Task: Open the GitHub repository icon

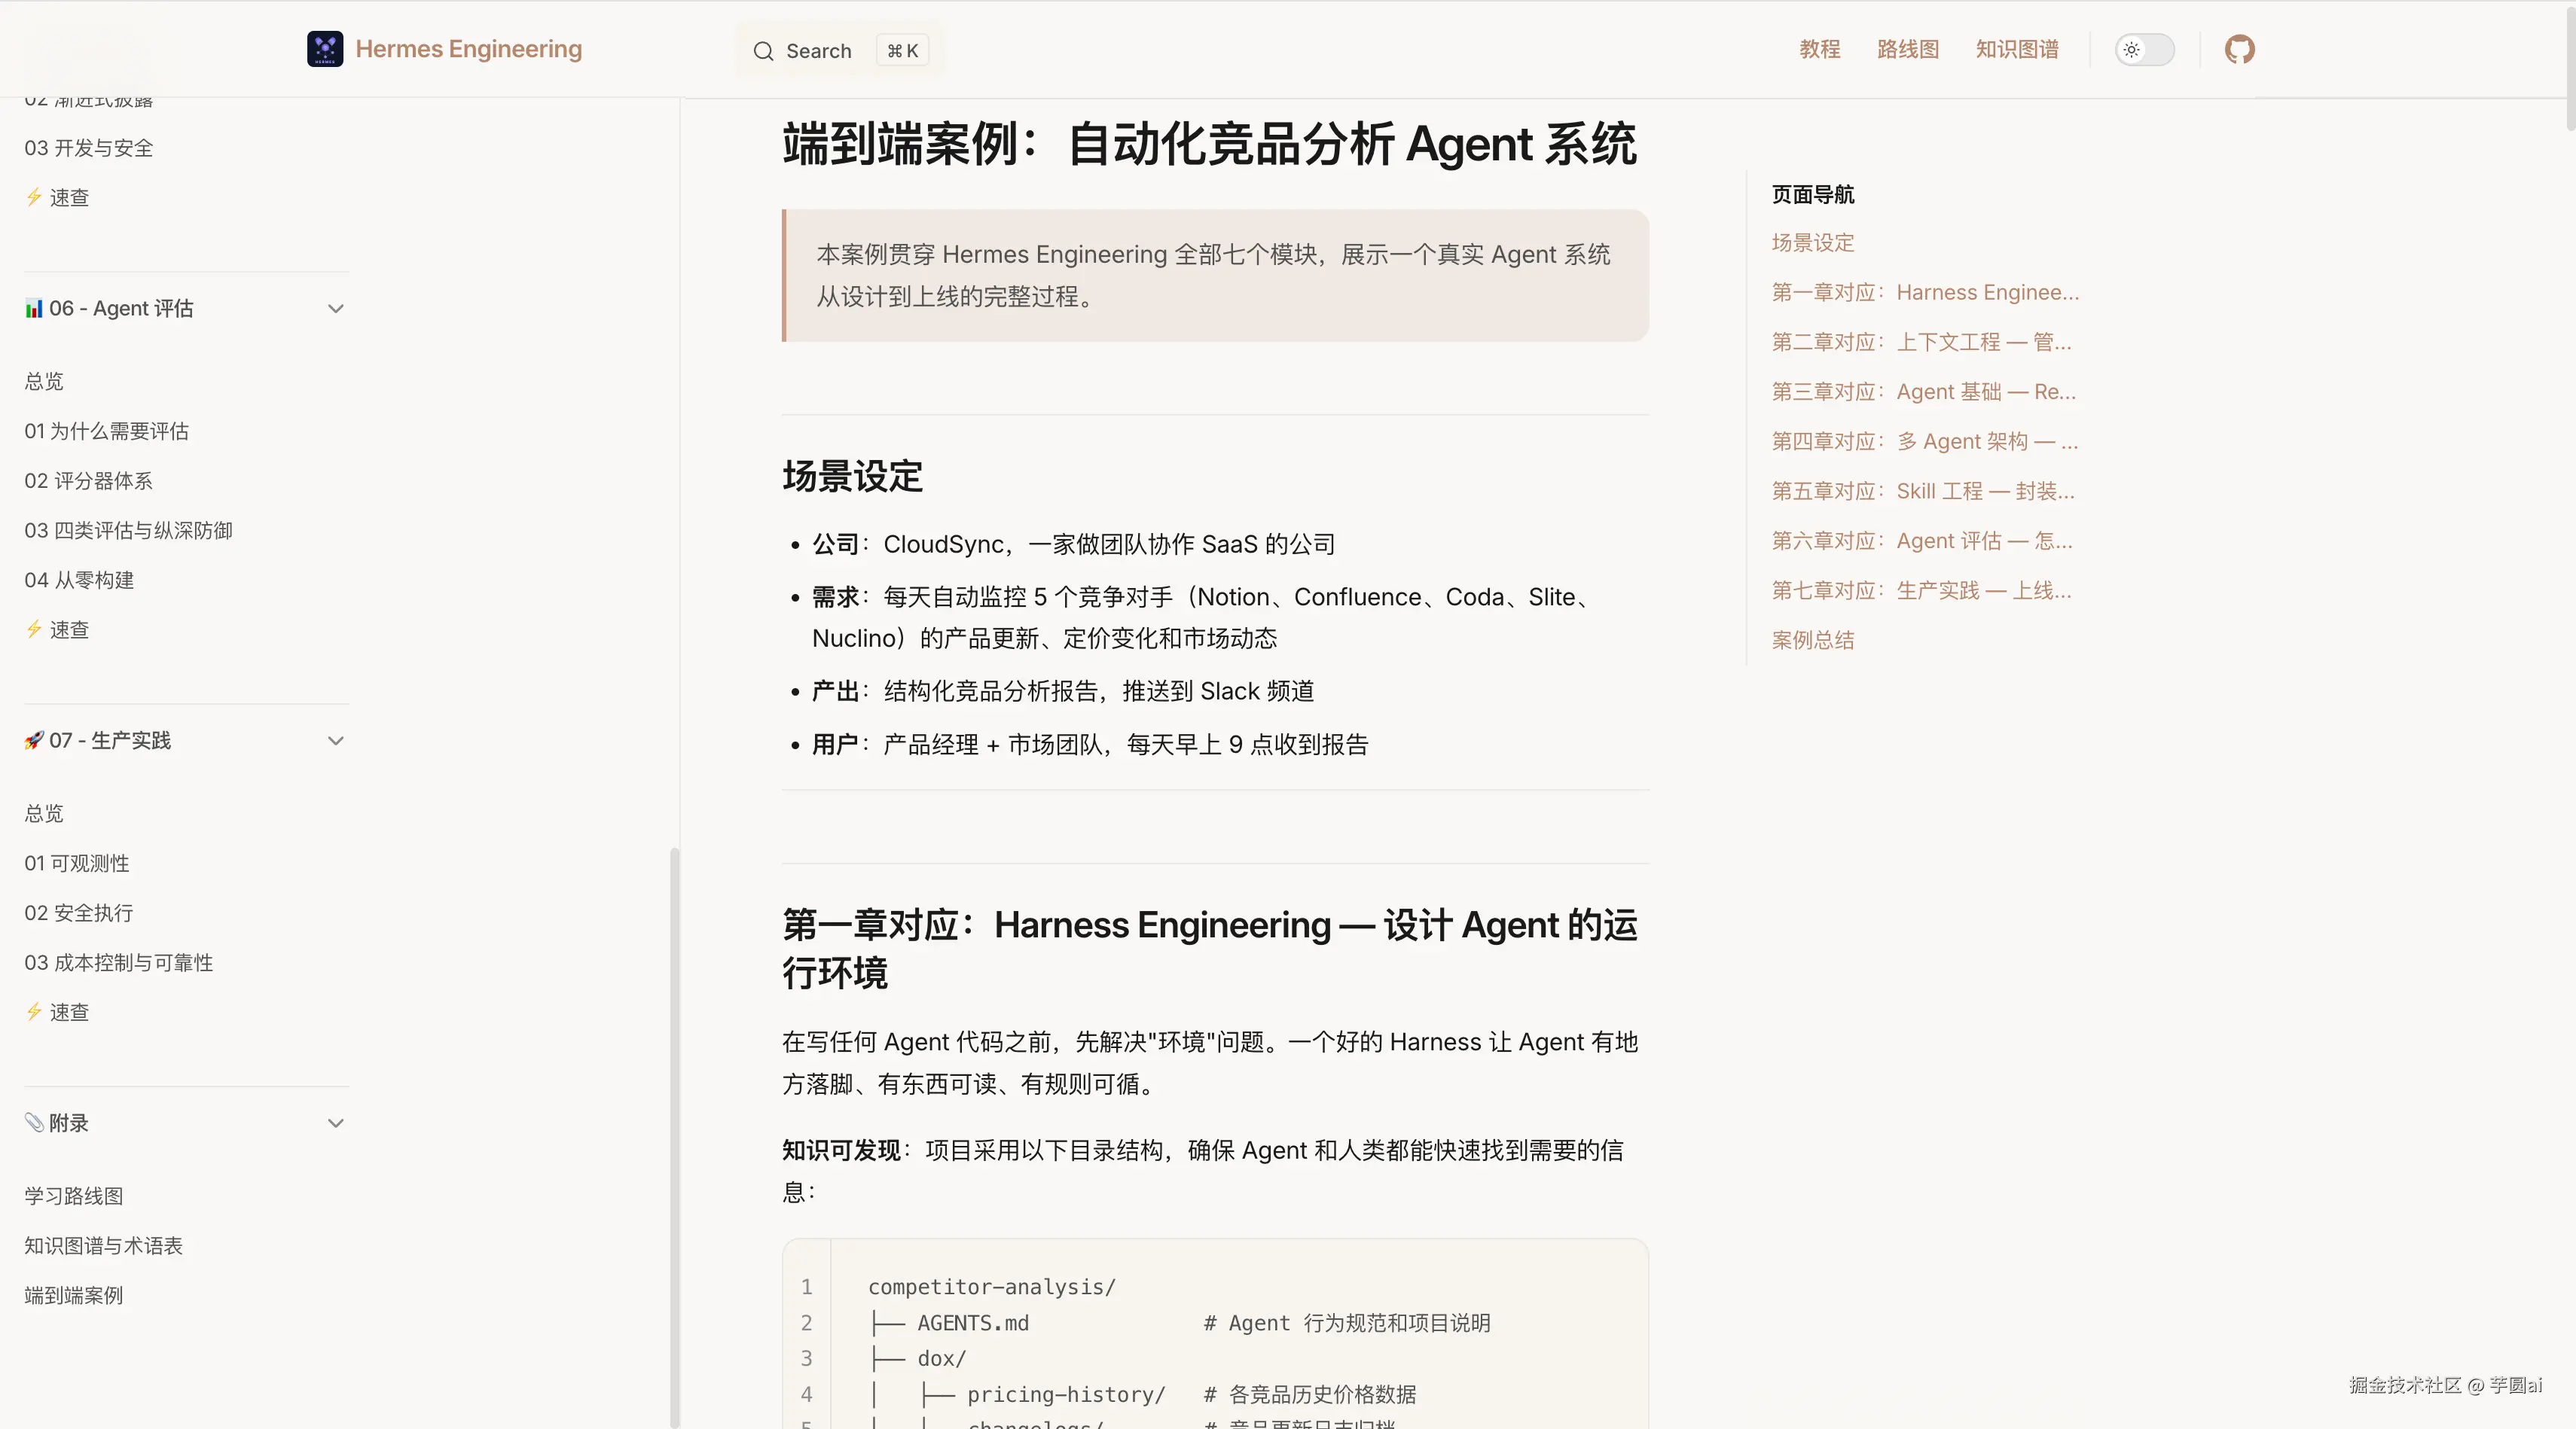Action: pos(2239,49)
